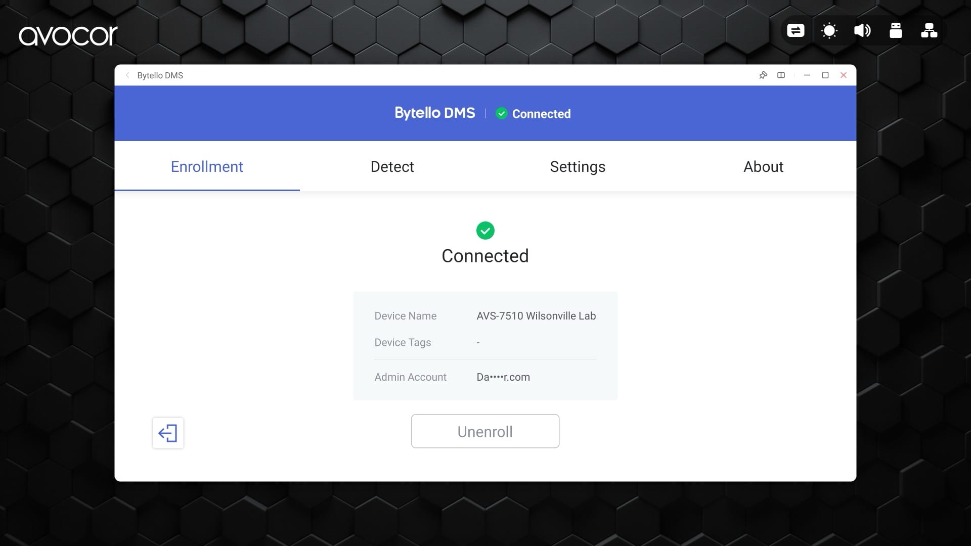Click the masked admin email Da••••r.com

coord(503,377)
